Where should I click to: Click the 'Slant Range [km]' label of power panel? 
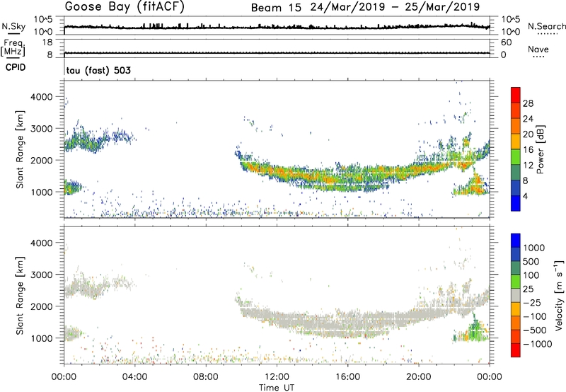coord(20,149)
